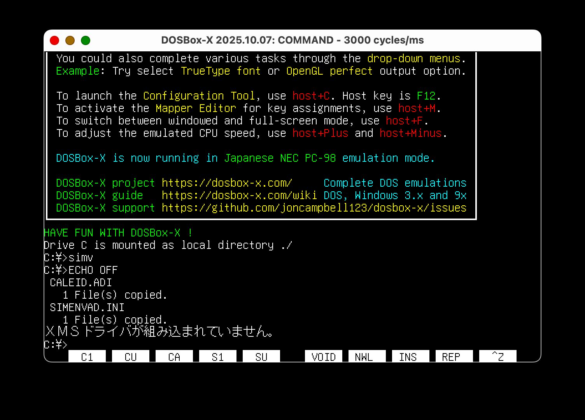Toggle insert mode via the INS indicator
The image size is (585, 420).
tap(410, 357)
